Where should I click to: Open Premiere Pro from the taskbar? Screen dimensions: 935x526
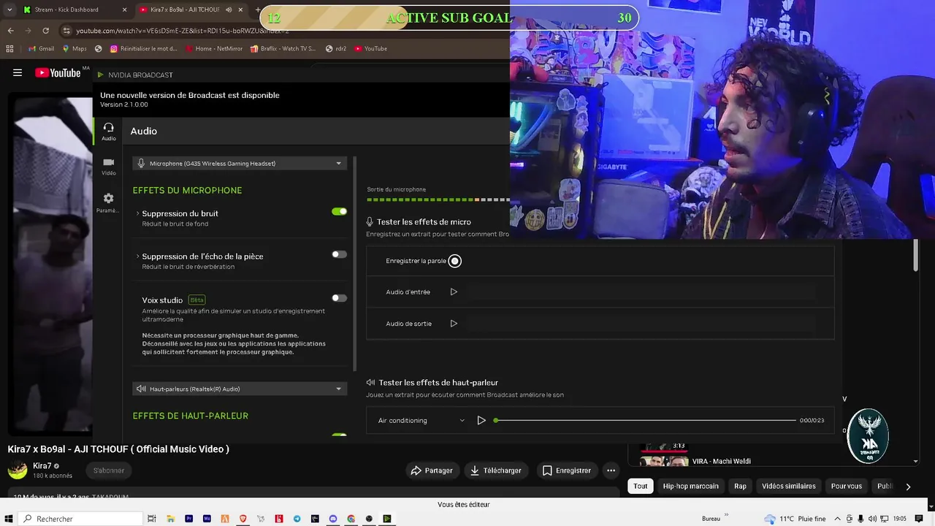coord(189,519)
